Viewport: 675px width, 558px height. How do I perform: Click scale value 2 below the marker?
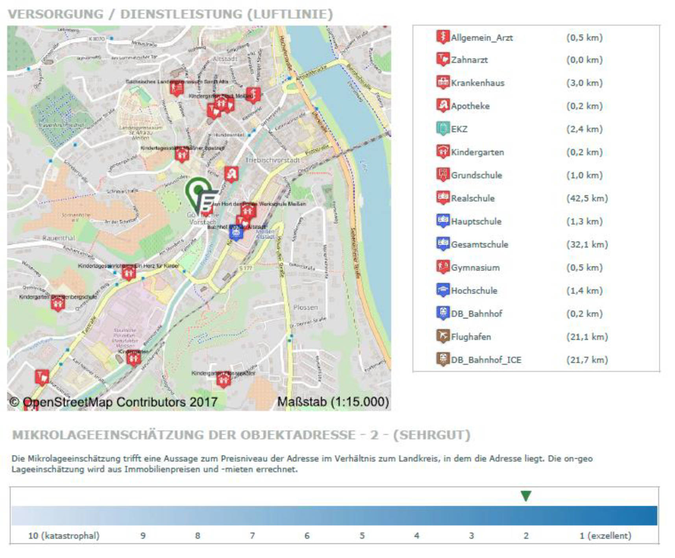[526, 536]
